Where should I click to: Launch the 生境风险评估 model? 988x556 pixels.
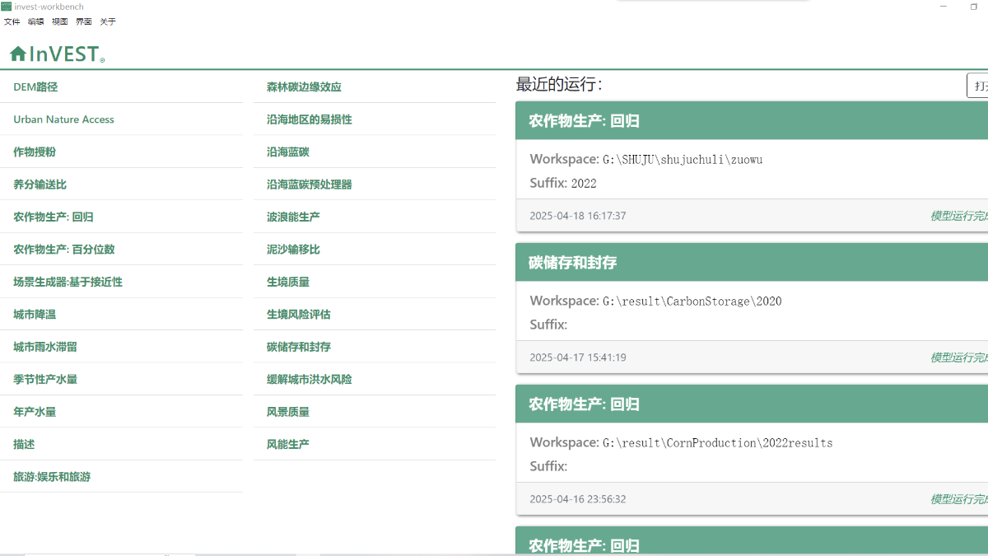point(375,315)
